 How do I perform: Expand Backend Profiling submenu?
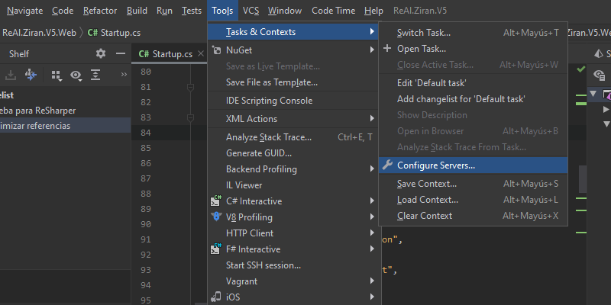pyautogui.click(x=293, y=169)
